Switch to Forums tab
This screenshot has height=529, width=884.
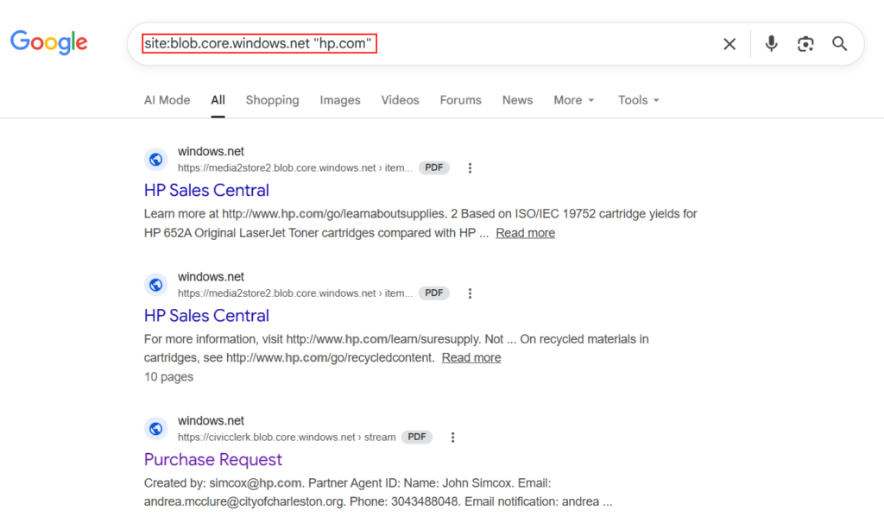click(x=461, y=100)
